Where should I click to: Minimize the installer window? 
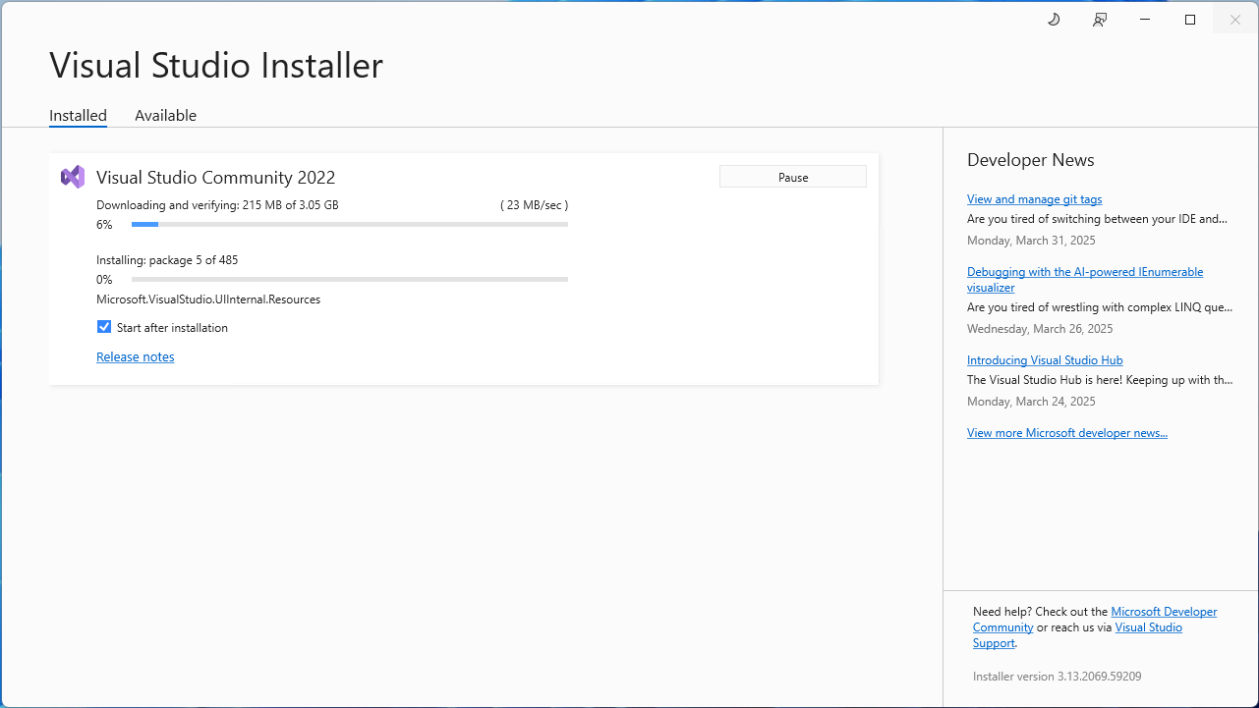pos(1145,20)
